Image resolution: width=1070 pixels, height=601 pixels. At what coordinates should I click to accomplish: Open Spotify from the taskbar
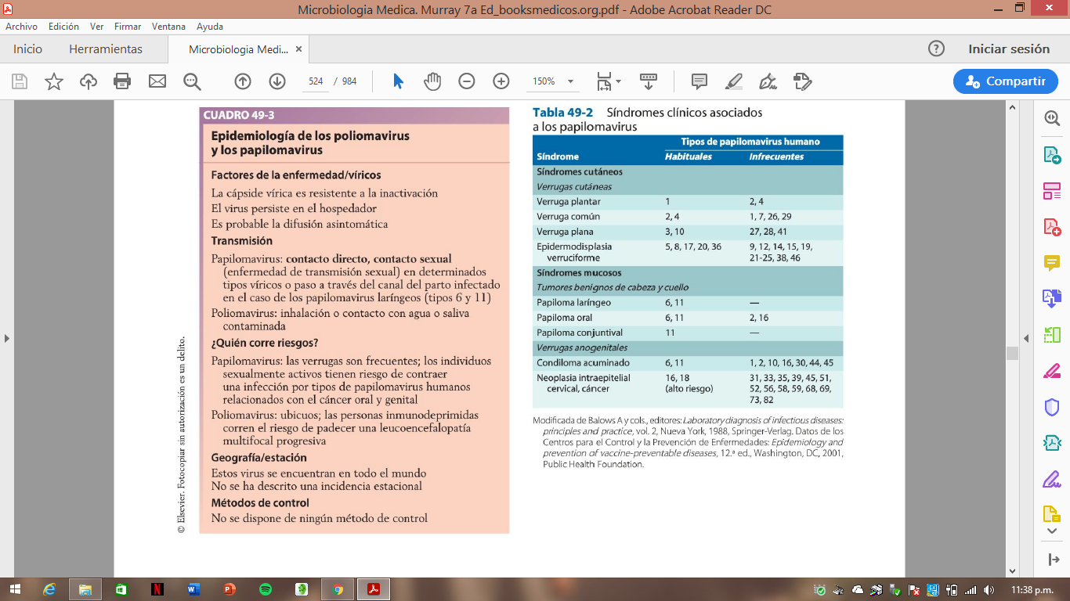tap(266, 589)
